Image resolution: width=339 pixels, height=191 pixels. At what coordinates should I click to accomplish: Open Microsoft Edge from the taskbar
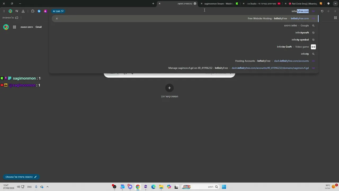pos(153,187)
